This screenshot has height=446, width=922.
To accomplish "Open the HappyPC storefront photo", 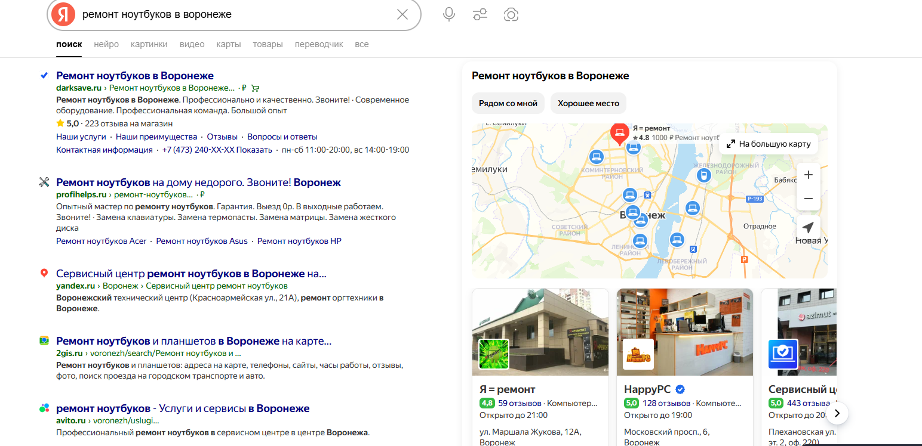I will 685,332.
